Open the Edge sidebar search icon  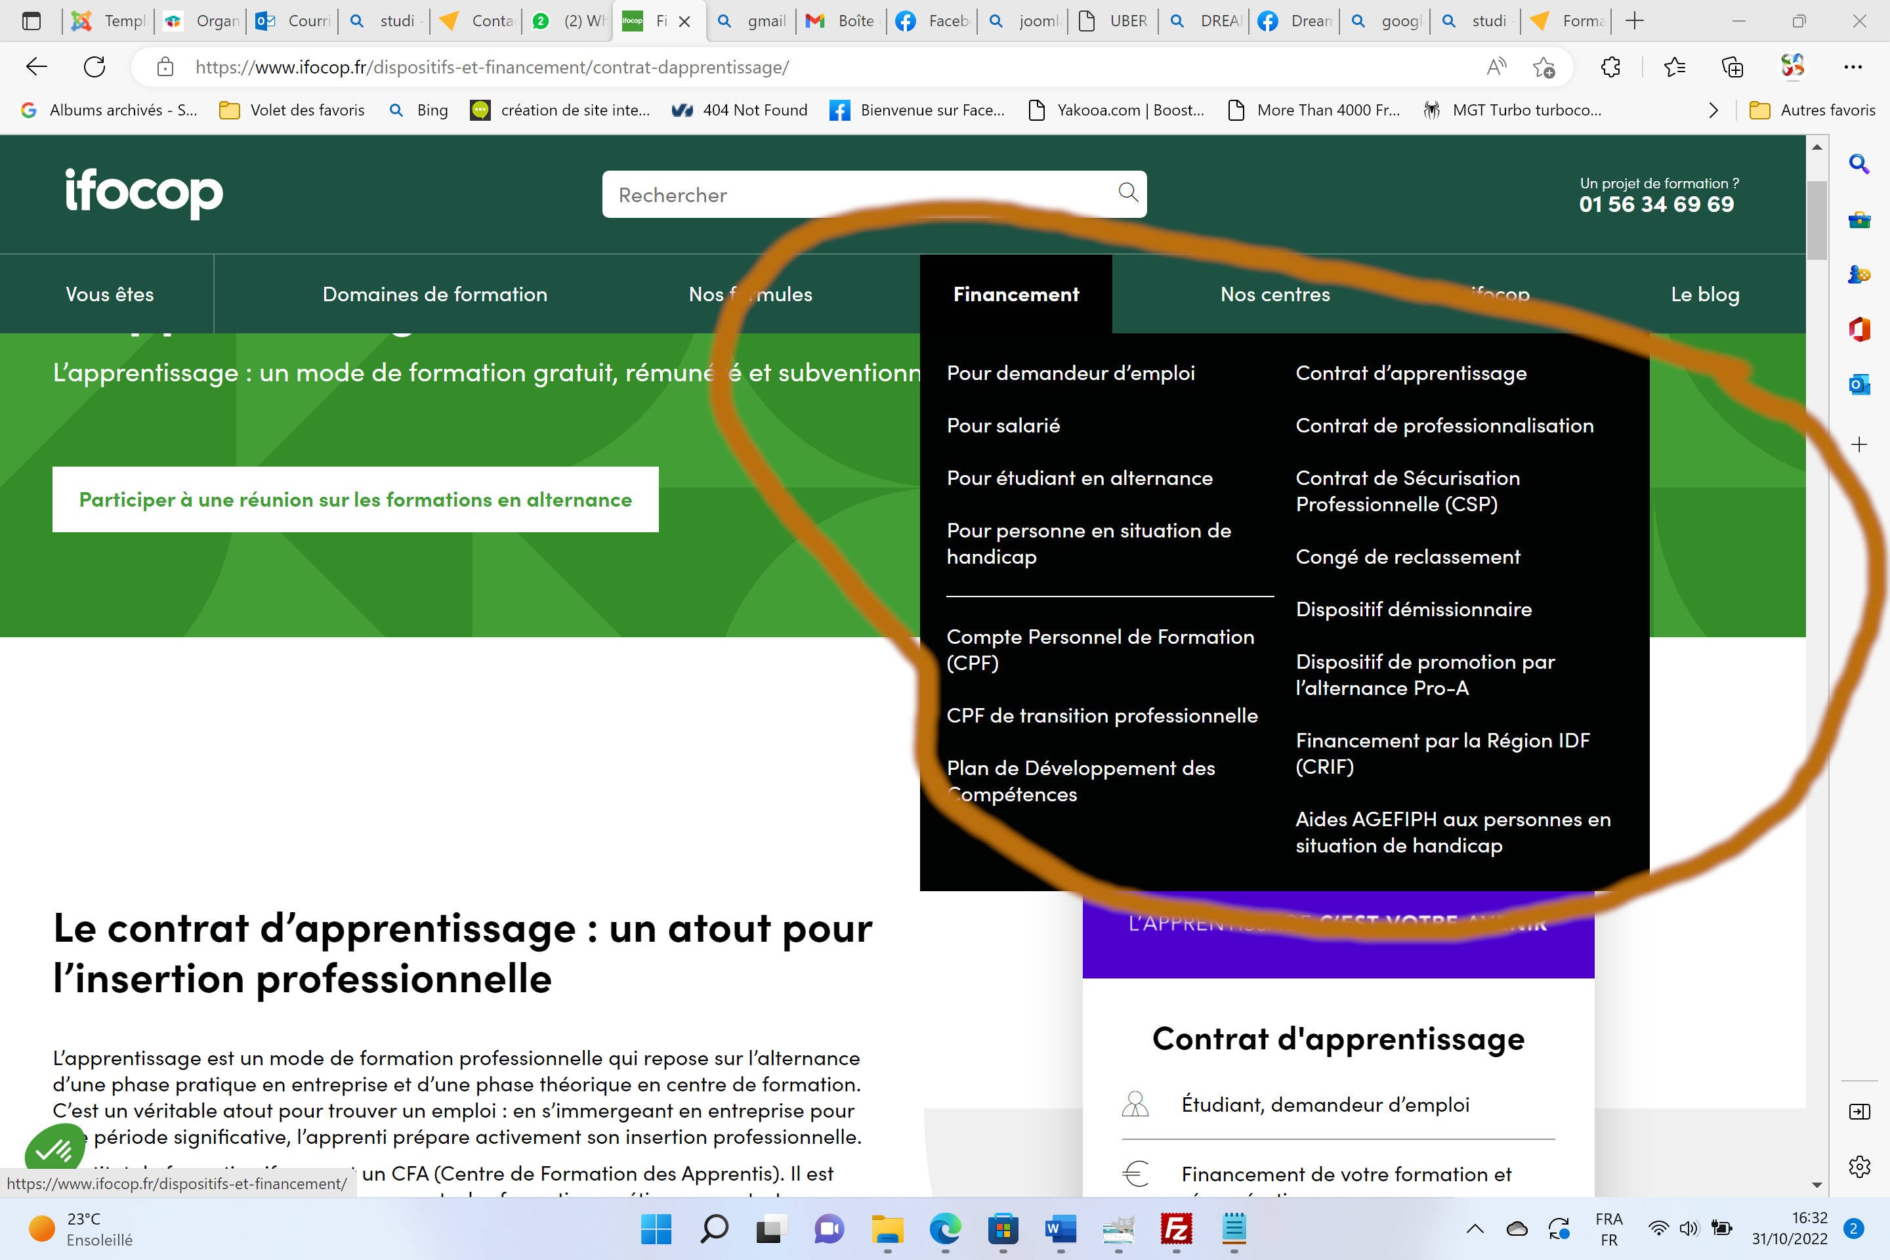click(x=1859, y=165)
